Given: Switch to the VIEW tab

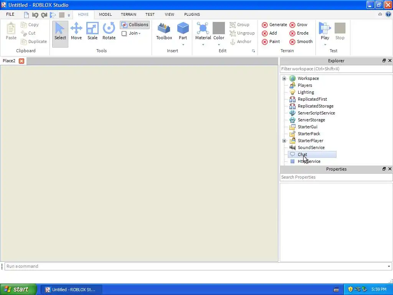Looking at the screenshot, I should click(x=169, y=14).
